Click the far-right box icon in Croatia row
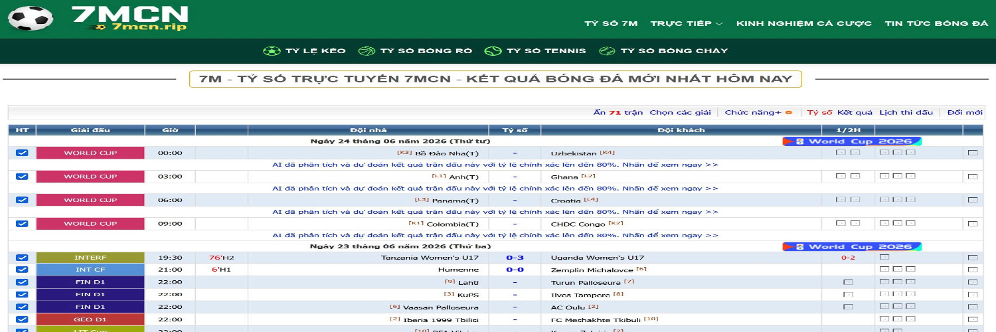Viewport: 996px width, 332px height. click(x=973, y=201)
